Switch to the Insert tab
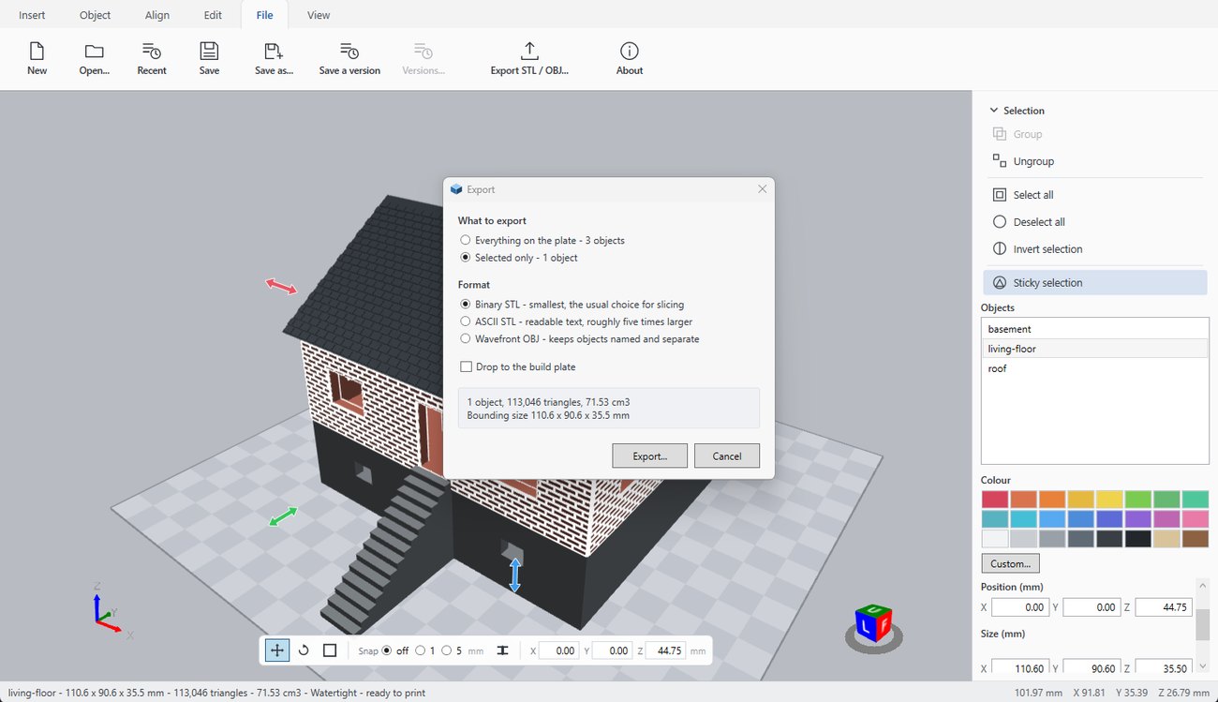 tap(32, 15)
